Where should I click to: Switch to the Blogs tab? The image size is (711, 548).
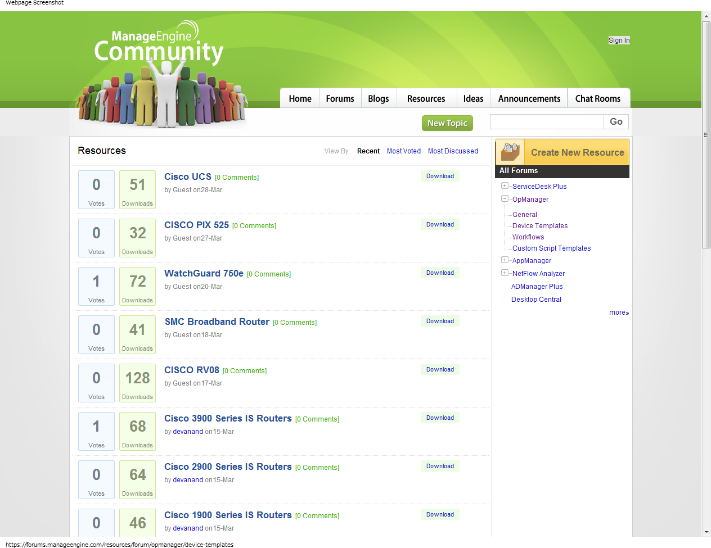click(x=379, y=98)
